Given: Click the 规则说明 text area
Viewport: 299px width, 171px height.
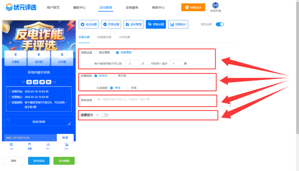Looking at the screenshot, I should pos(163,101).
